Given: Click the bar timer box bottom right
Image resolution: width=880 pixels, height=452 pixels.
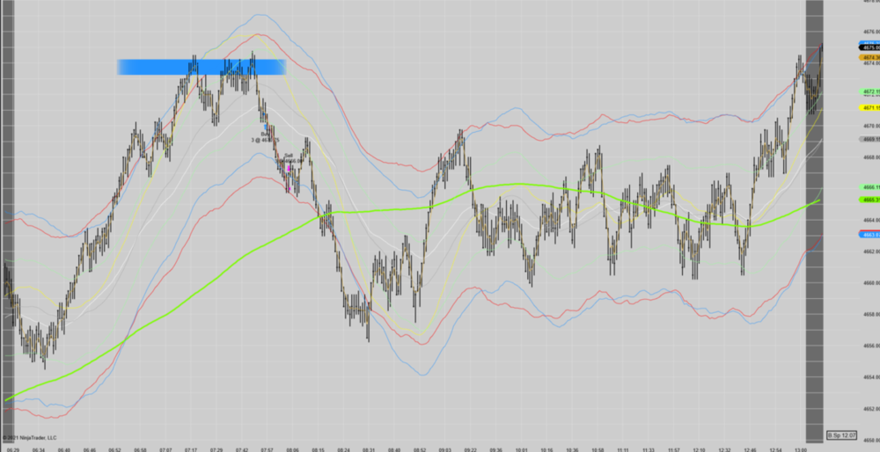Looking at the screenshot, I should (841, 435).
